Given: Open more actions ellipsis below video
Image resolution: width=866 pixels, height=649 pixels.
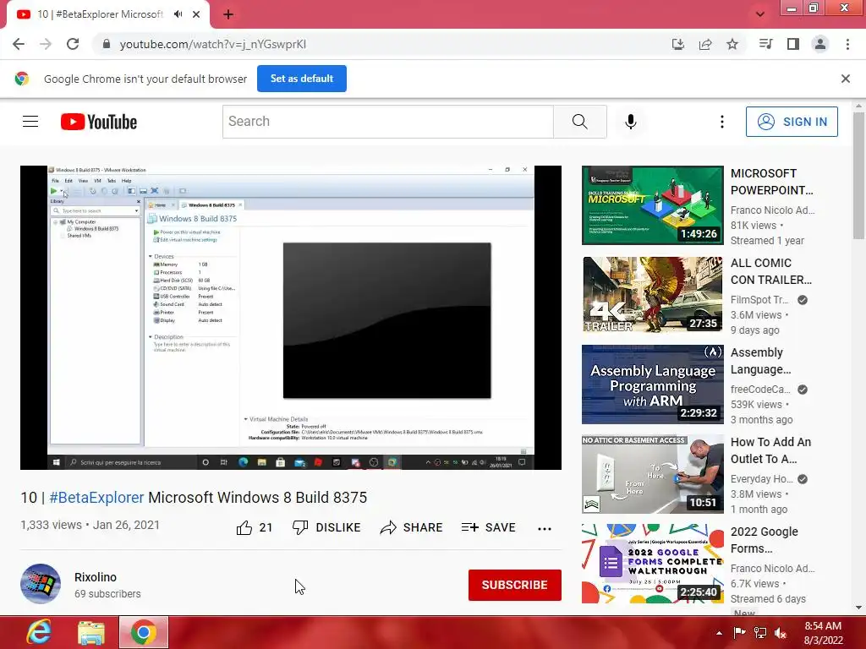Looking at the screenshot, I should (545, 528).
